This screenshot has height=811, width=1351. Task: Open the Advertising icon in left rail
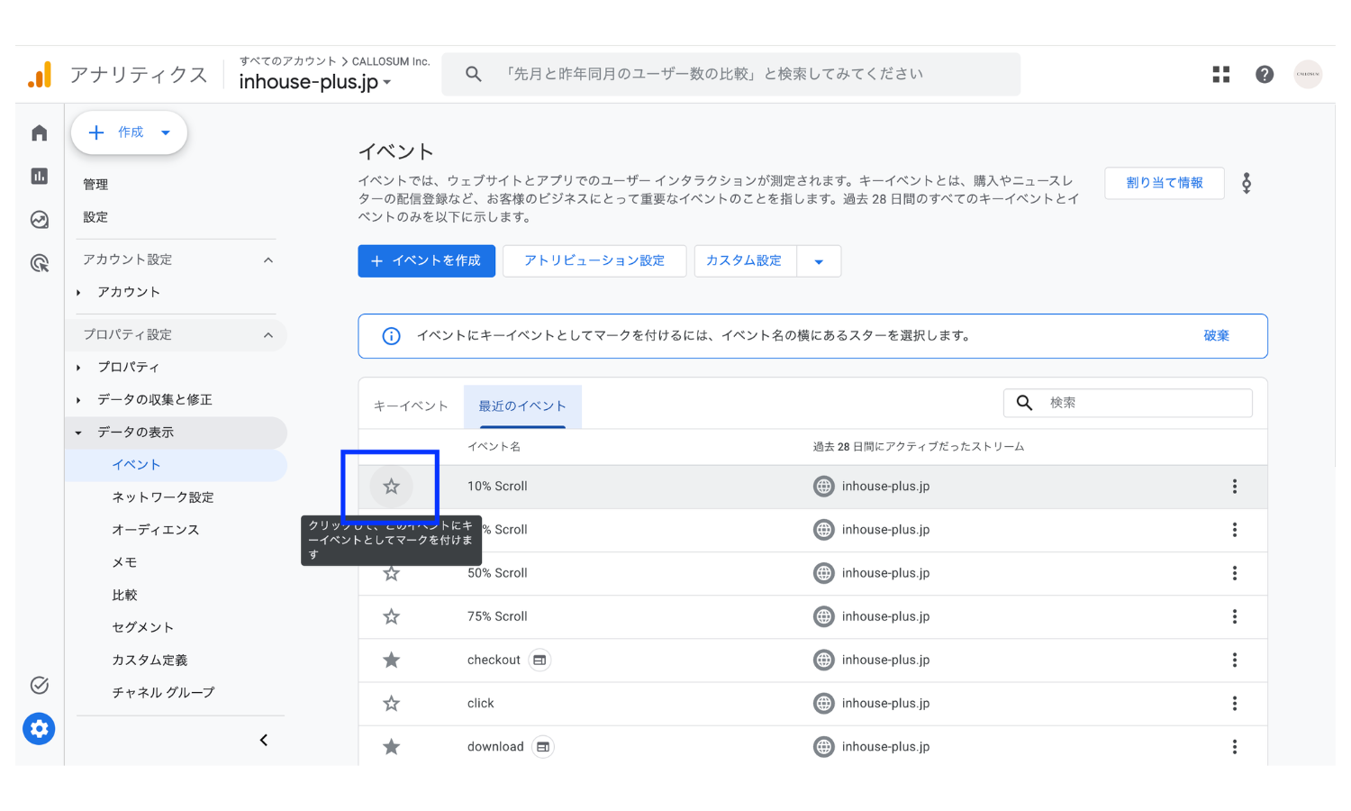39,263
